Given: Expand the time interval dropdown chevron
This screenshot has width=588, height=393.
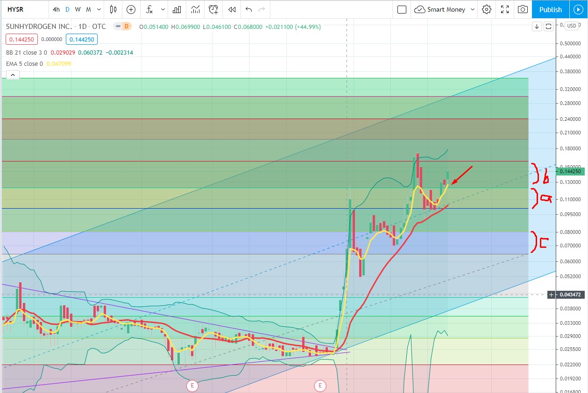Looking at the screenshot, I should (x=99, y=9).
